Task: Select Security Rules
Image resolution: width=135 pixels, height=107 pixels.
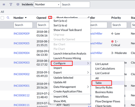Action: click(104, 87)
